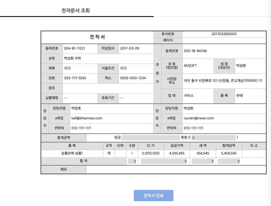Click the tax amount 454,545
Viewport: 271px width, 206px height.
[203, 153]
